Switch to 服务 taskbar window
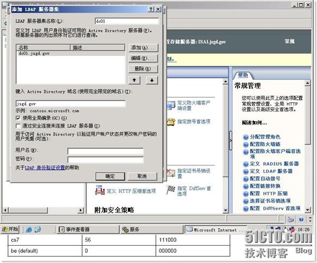 pos(152,229)
